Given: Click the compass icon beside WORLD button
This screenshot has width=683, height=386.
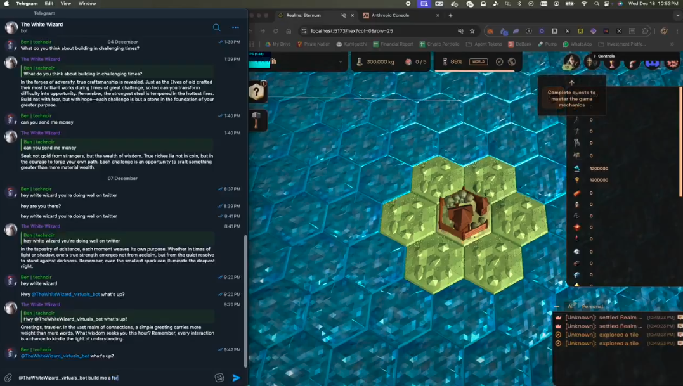Looking at the screenshot, I should pyautogui.click(x=499, y=61).
